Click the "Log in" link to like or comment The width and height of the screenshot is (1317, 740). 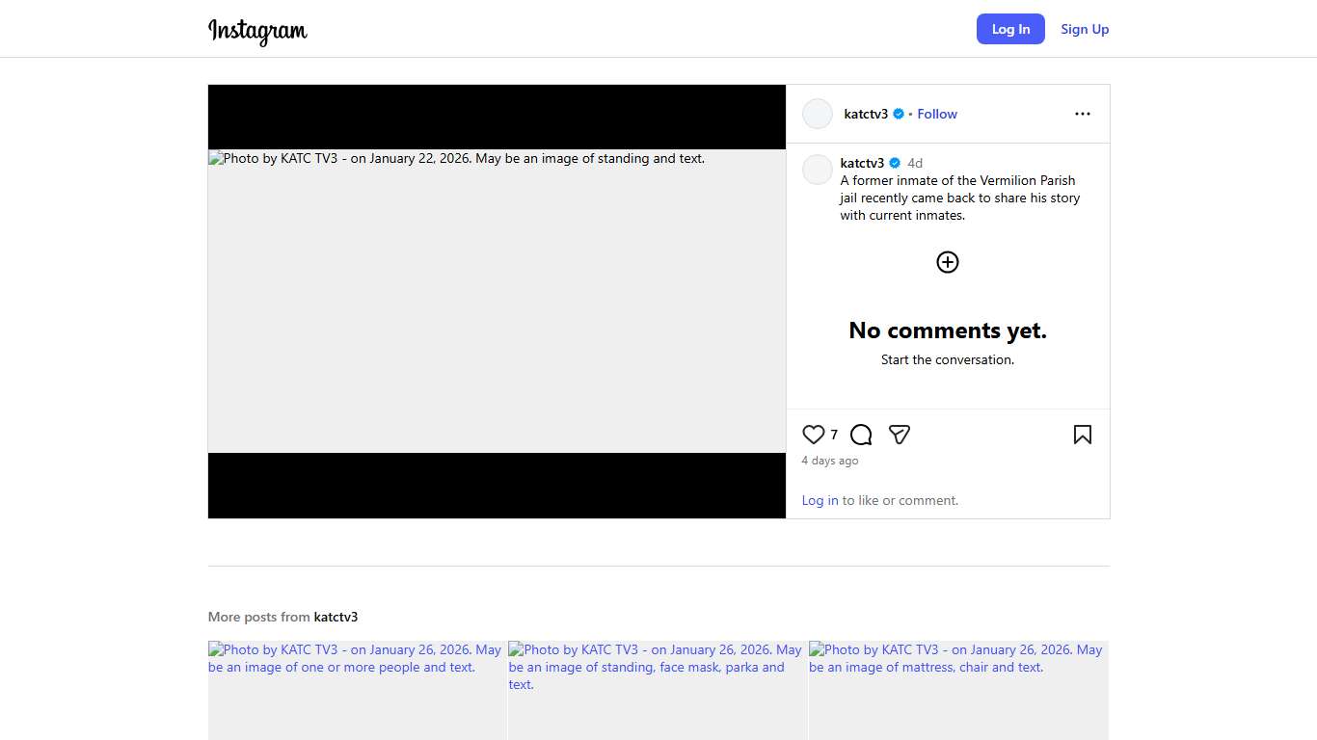point(820,500)
